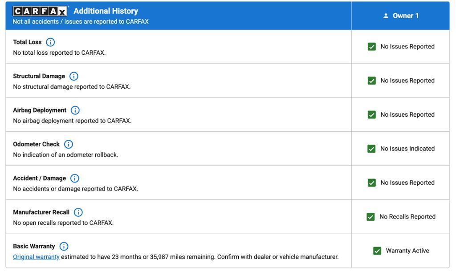Image resolution: width=456 pixels, height=272 pixels.
Task: Click the No Recalls Reported checkmark
Action: (x=370, y=216)
